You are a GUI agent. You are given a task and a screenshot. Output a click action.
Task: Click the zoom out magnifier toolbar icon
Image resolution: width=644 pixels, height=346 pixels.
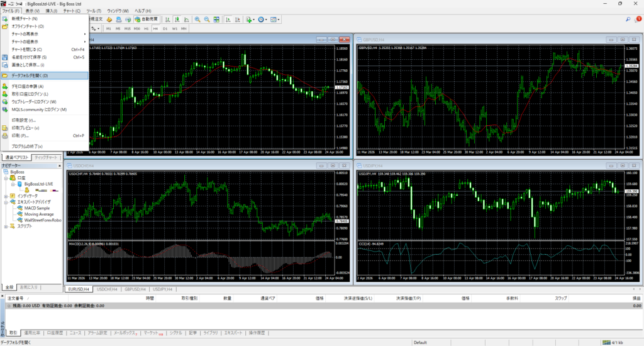pos(207,20)
